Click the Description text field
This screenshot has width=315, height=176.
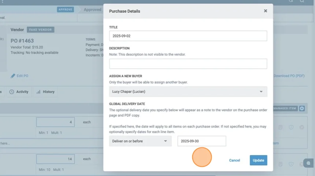click(188, 64)
